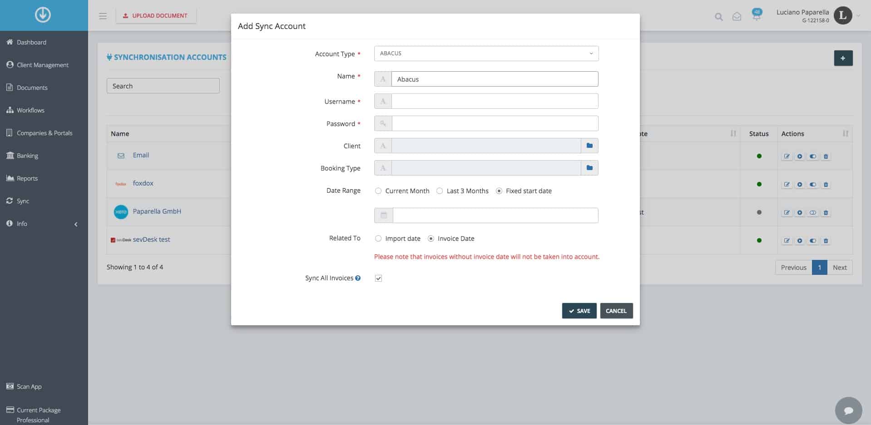
Task: Open the Account Type ABACUS dropdown
Action: tap(486, 54)
